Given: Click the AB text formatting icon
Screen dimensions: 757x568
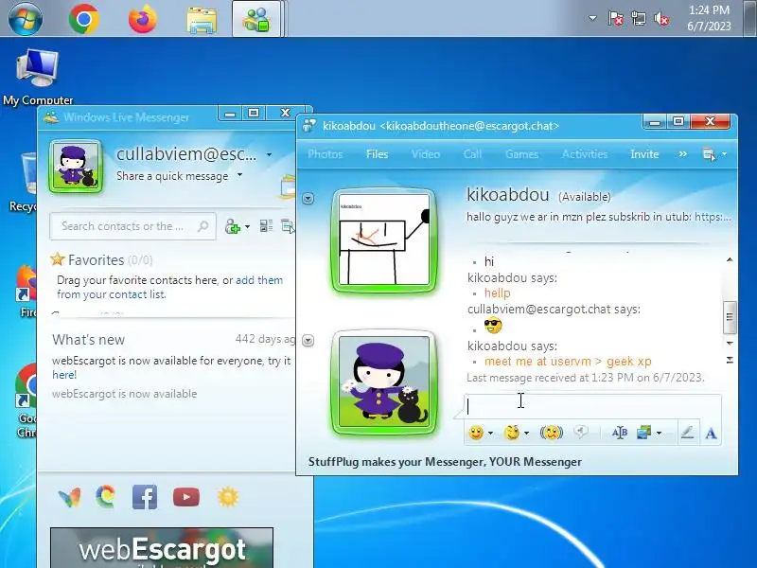Looking at the screenshot, I should point(620,433).
